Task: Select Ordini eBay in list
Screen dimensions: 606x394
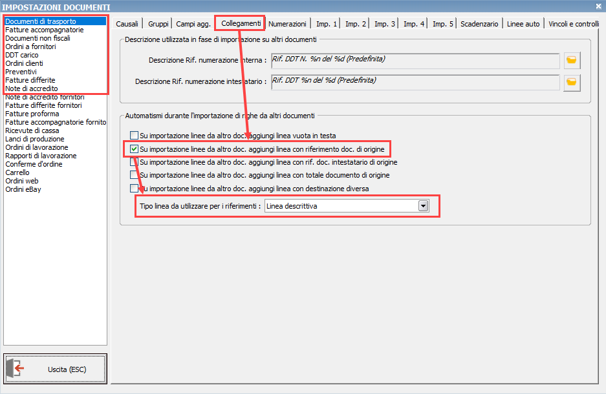Action: (x=55, y=189)
